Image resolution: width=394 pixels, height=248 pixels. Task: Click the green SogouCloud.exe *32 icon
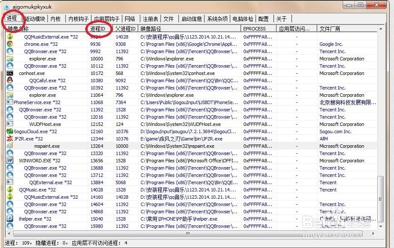(x=10, y=131)
